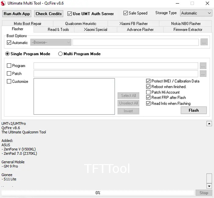Click inside the Program file path field

coord(116,66)
